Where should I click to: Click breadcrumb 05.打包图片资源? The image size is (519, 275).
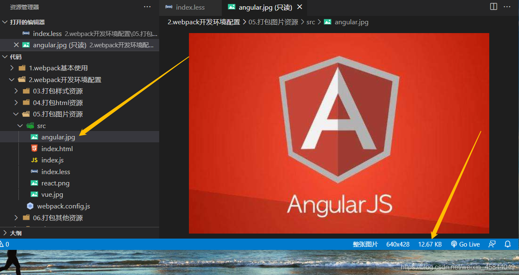(x=273, y=22)
